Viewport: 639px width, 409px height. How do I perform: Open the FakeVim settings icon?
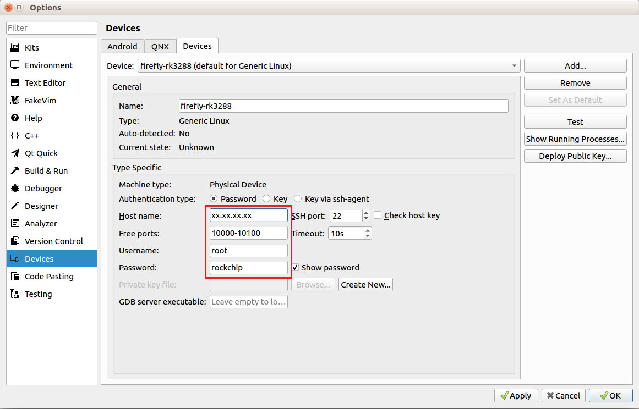point(15,101)
